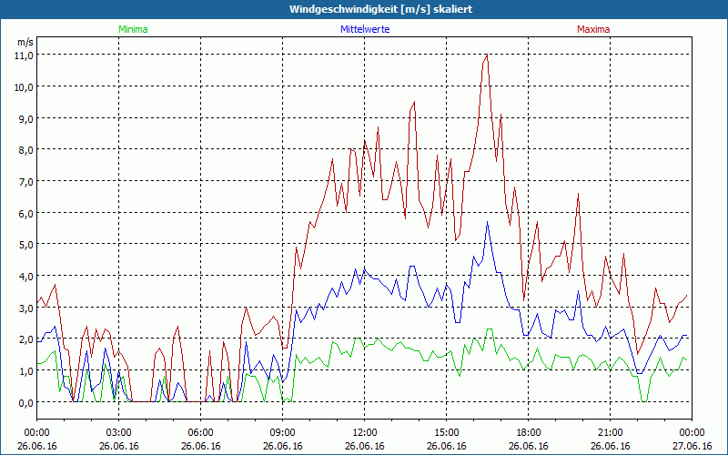Click the 0,0 y-axis value

tap(25, 402)
